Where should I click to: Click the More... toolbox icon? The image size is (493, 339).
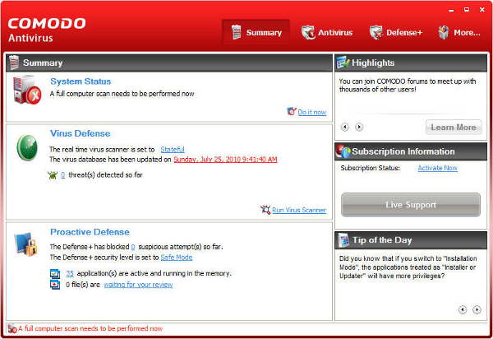coord(444,32)
